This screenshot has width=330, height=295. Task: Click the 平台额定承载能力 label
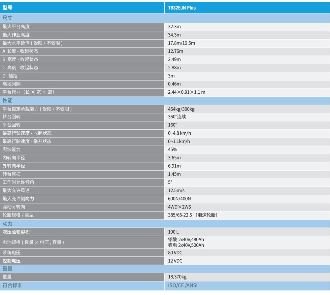(37, 109)
